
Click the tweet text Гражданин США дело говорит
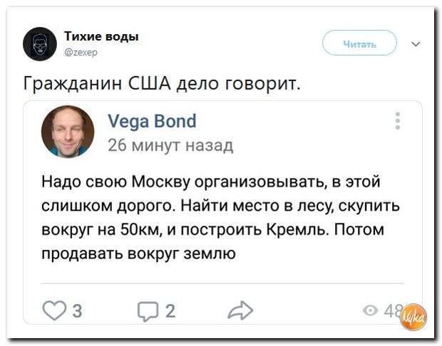pos(162,83)
